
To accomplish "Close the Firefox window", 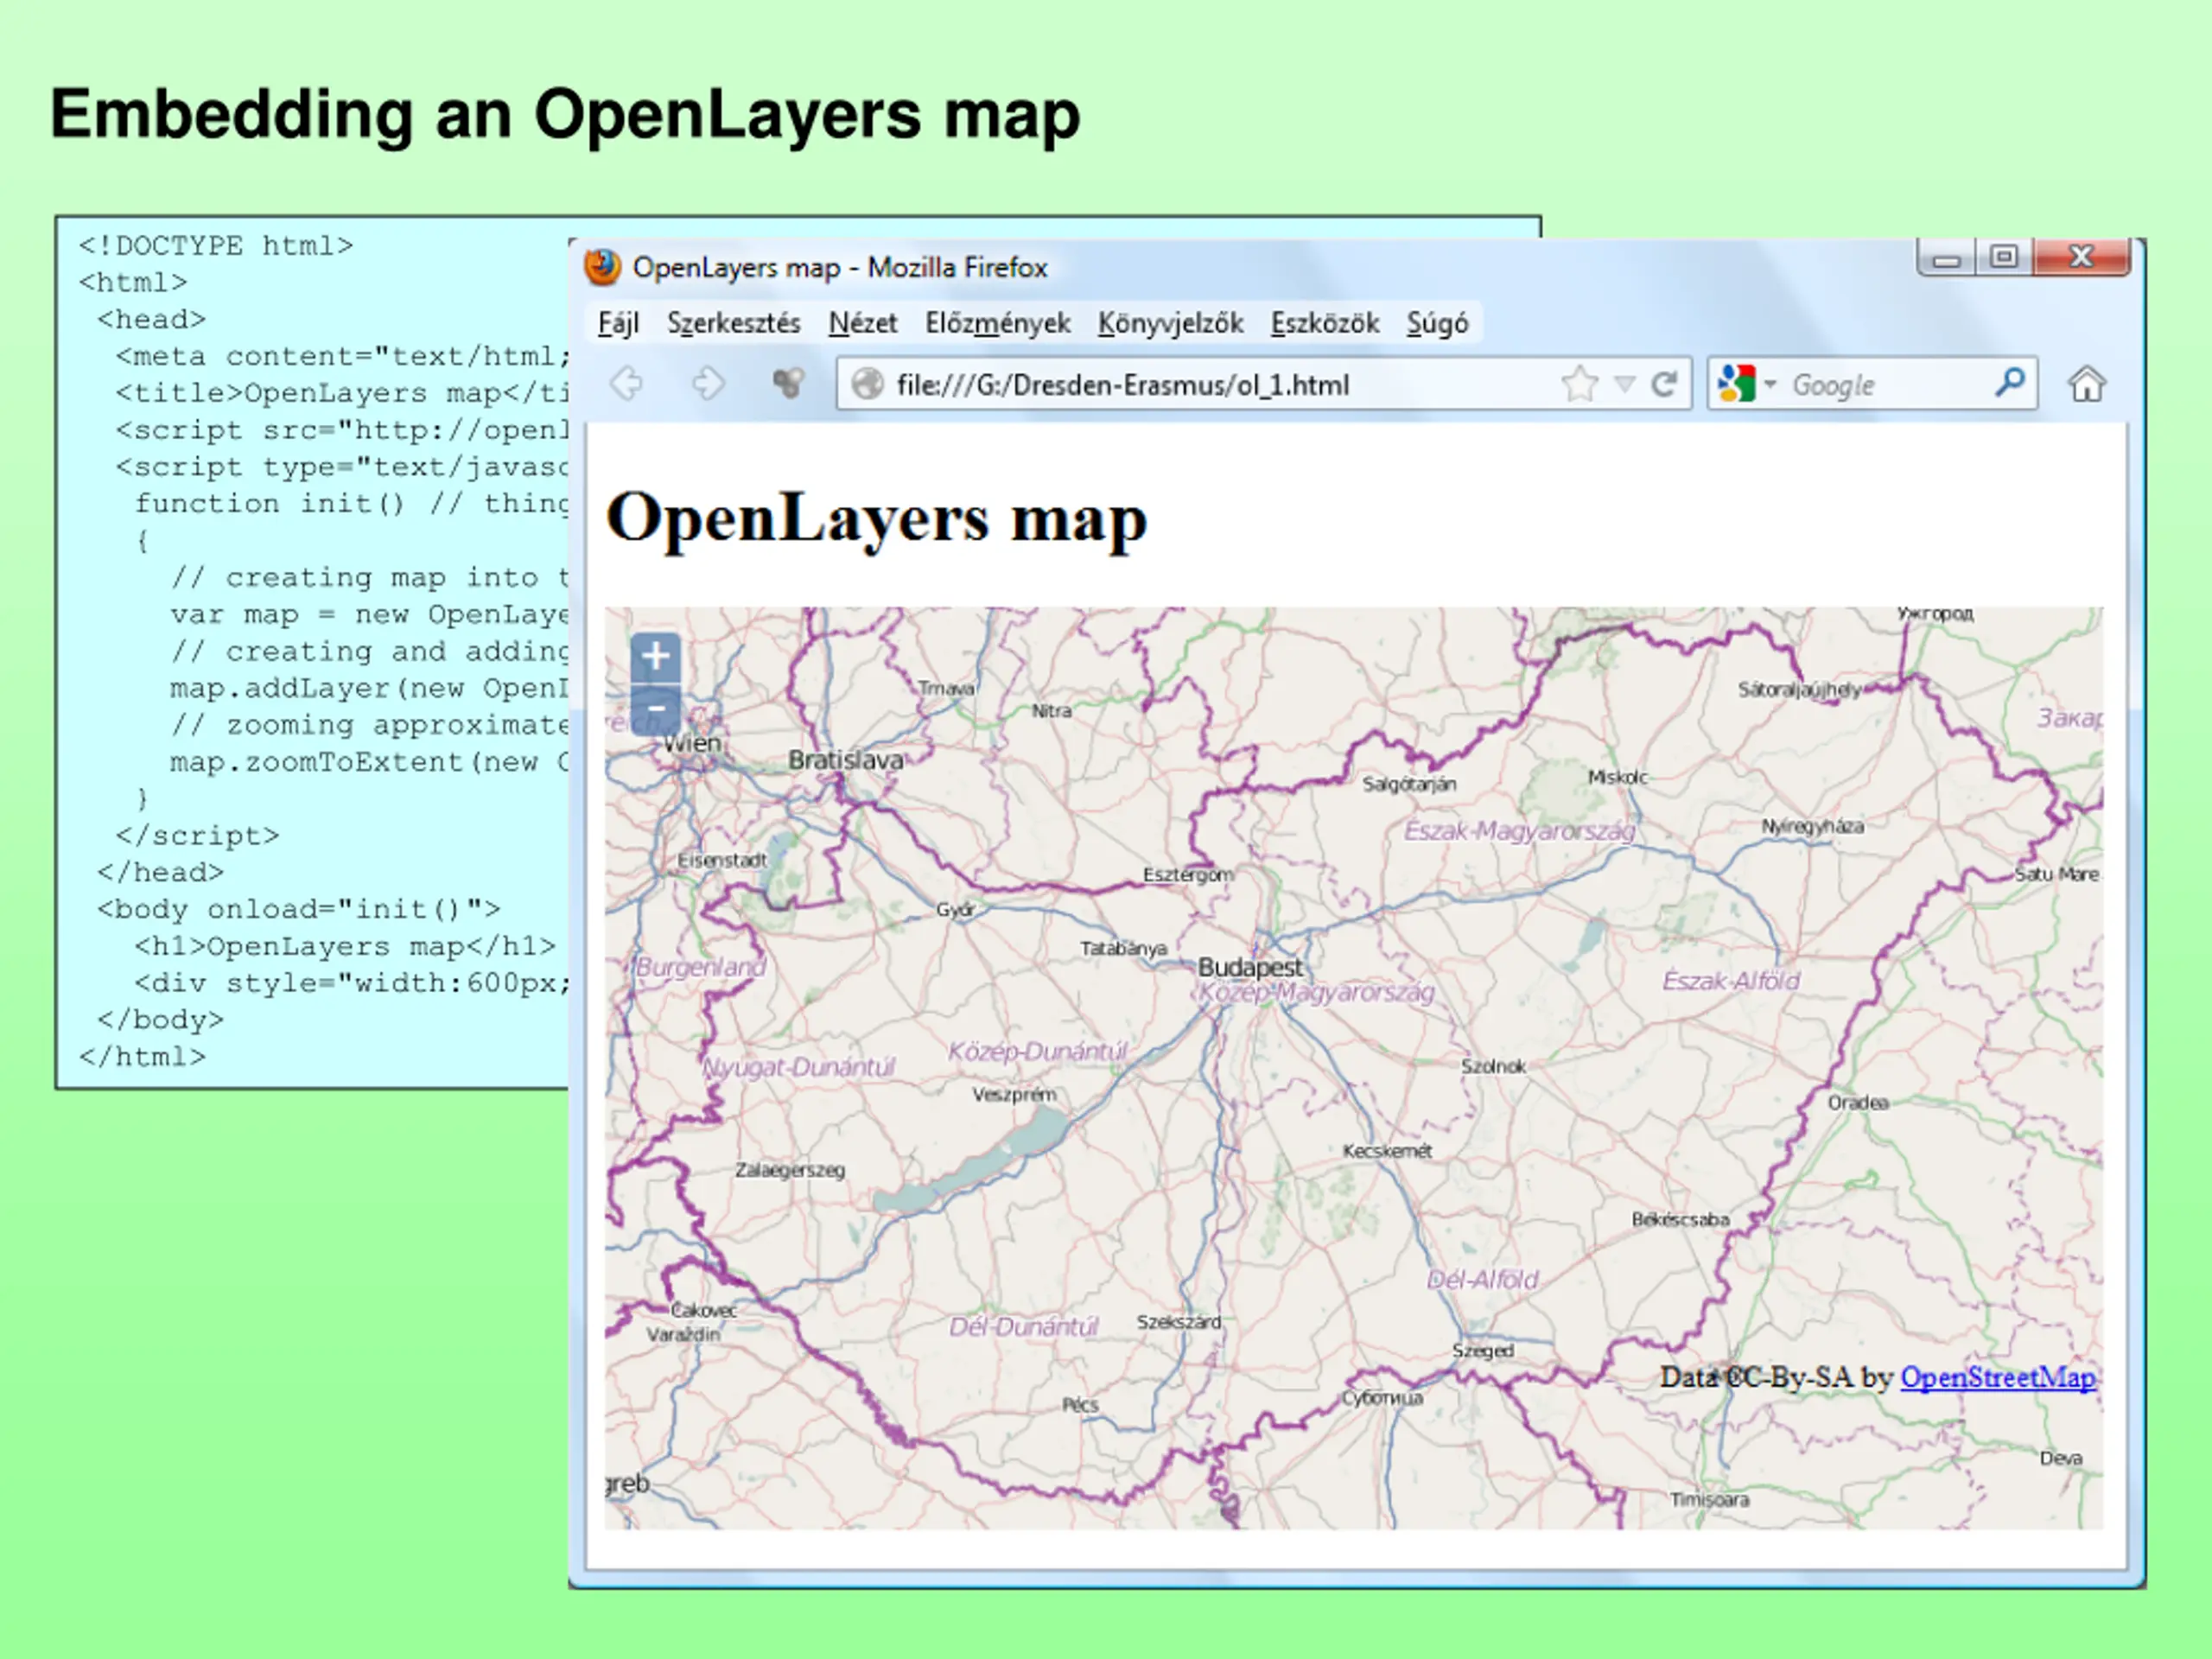I will click(x=2081, y=258).
